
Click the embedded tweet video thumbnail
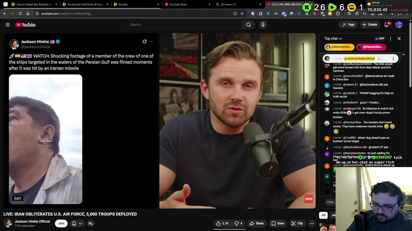click(45, 139)
